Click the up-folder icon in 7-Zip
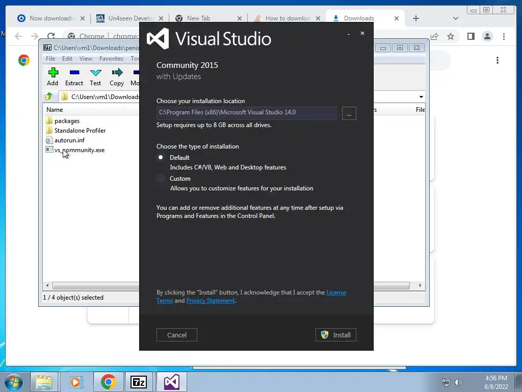 click(49, 96)
